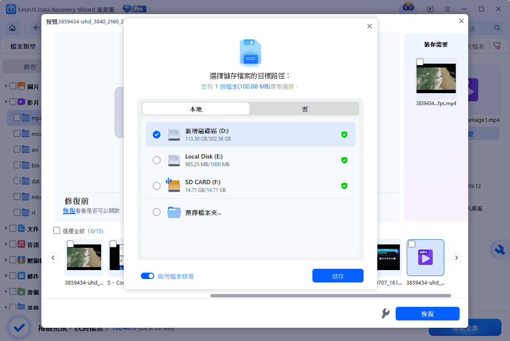Viewport: 510px width, 341px height.
Task: Open the first 3859434-uhd beach thumbnail
Action: pos(84,257)
